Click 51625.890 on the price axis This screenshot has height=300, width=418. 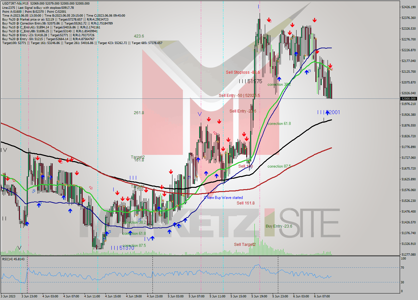pyautogui.click(x=409, y=179)
